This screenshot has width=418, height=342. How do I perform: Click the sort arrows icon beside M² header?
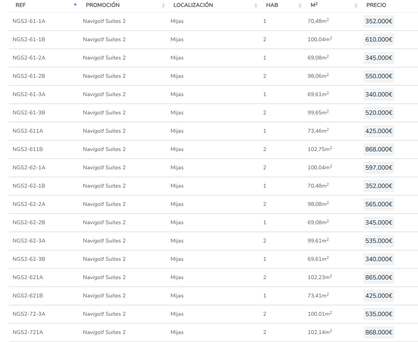coord(356,5)
